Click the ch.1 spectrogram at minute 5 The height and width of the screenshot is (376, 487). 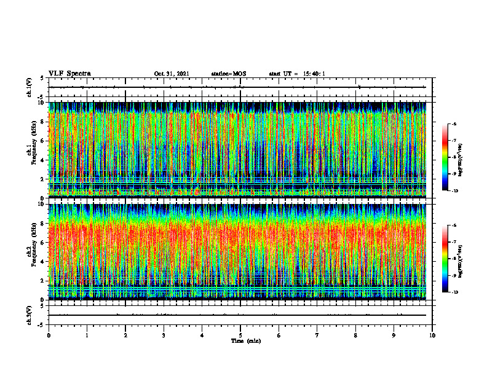tap(240, 150)
